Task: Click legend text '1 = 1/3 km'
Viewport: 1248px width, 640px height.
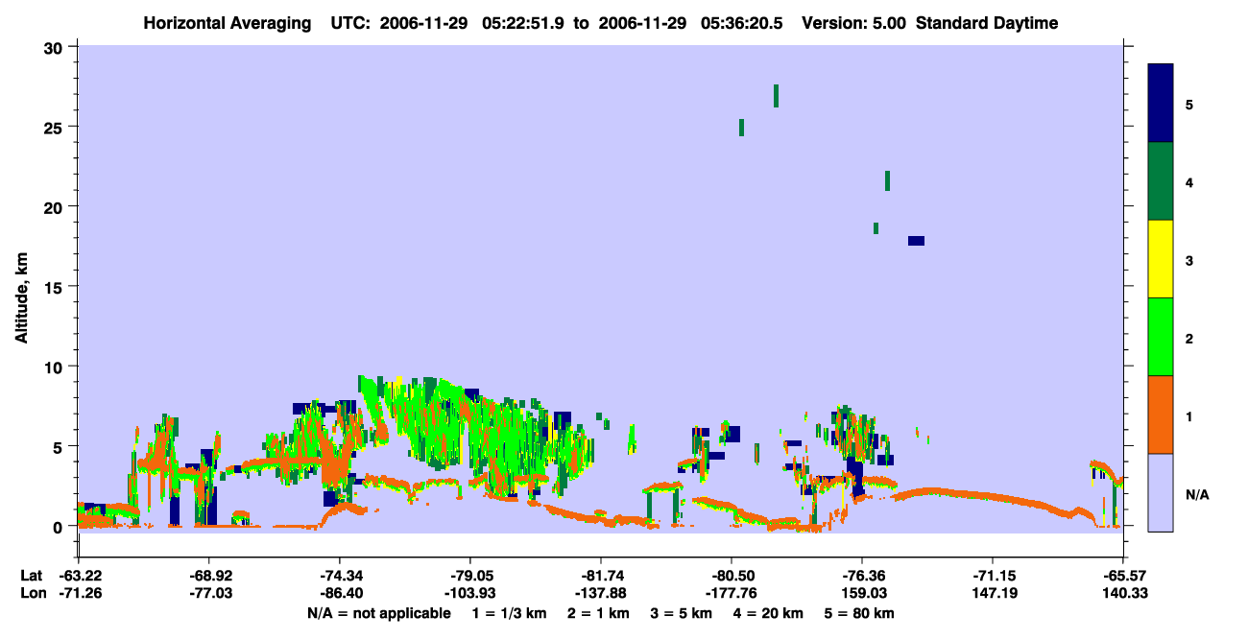Action: pyautogui.click(x=511, y=613)
